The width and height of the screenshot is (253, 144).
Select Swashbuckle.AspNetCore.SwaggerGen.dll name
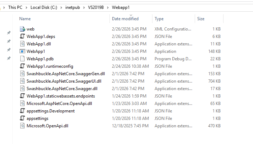click(x=66, y=74)
